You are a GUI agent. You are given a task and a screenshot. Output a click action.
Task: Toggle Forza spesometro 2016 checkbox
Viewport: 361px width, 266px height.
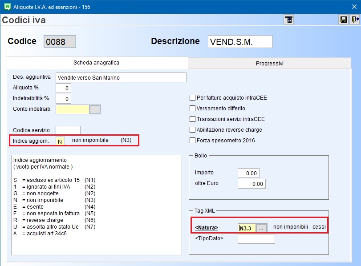(192, 141)
